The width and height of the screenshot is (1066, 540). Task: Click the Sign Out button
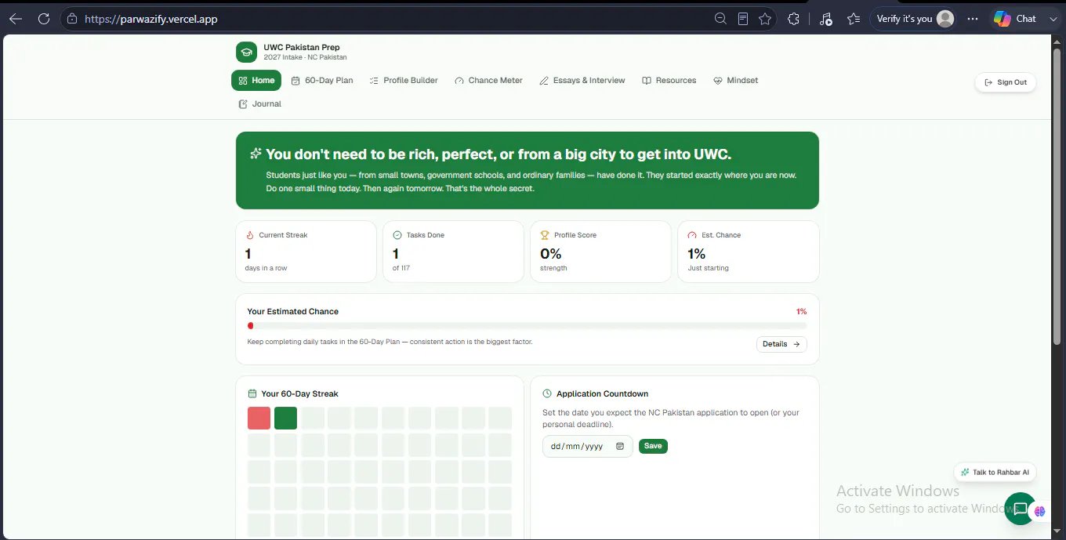pyautogui.click(x=1006, y=82)
